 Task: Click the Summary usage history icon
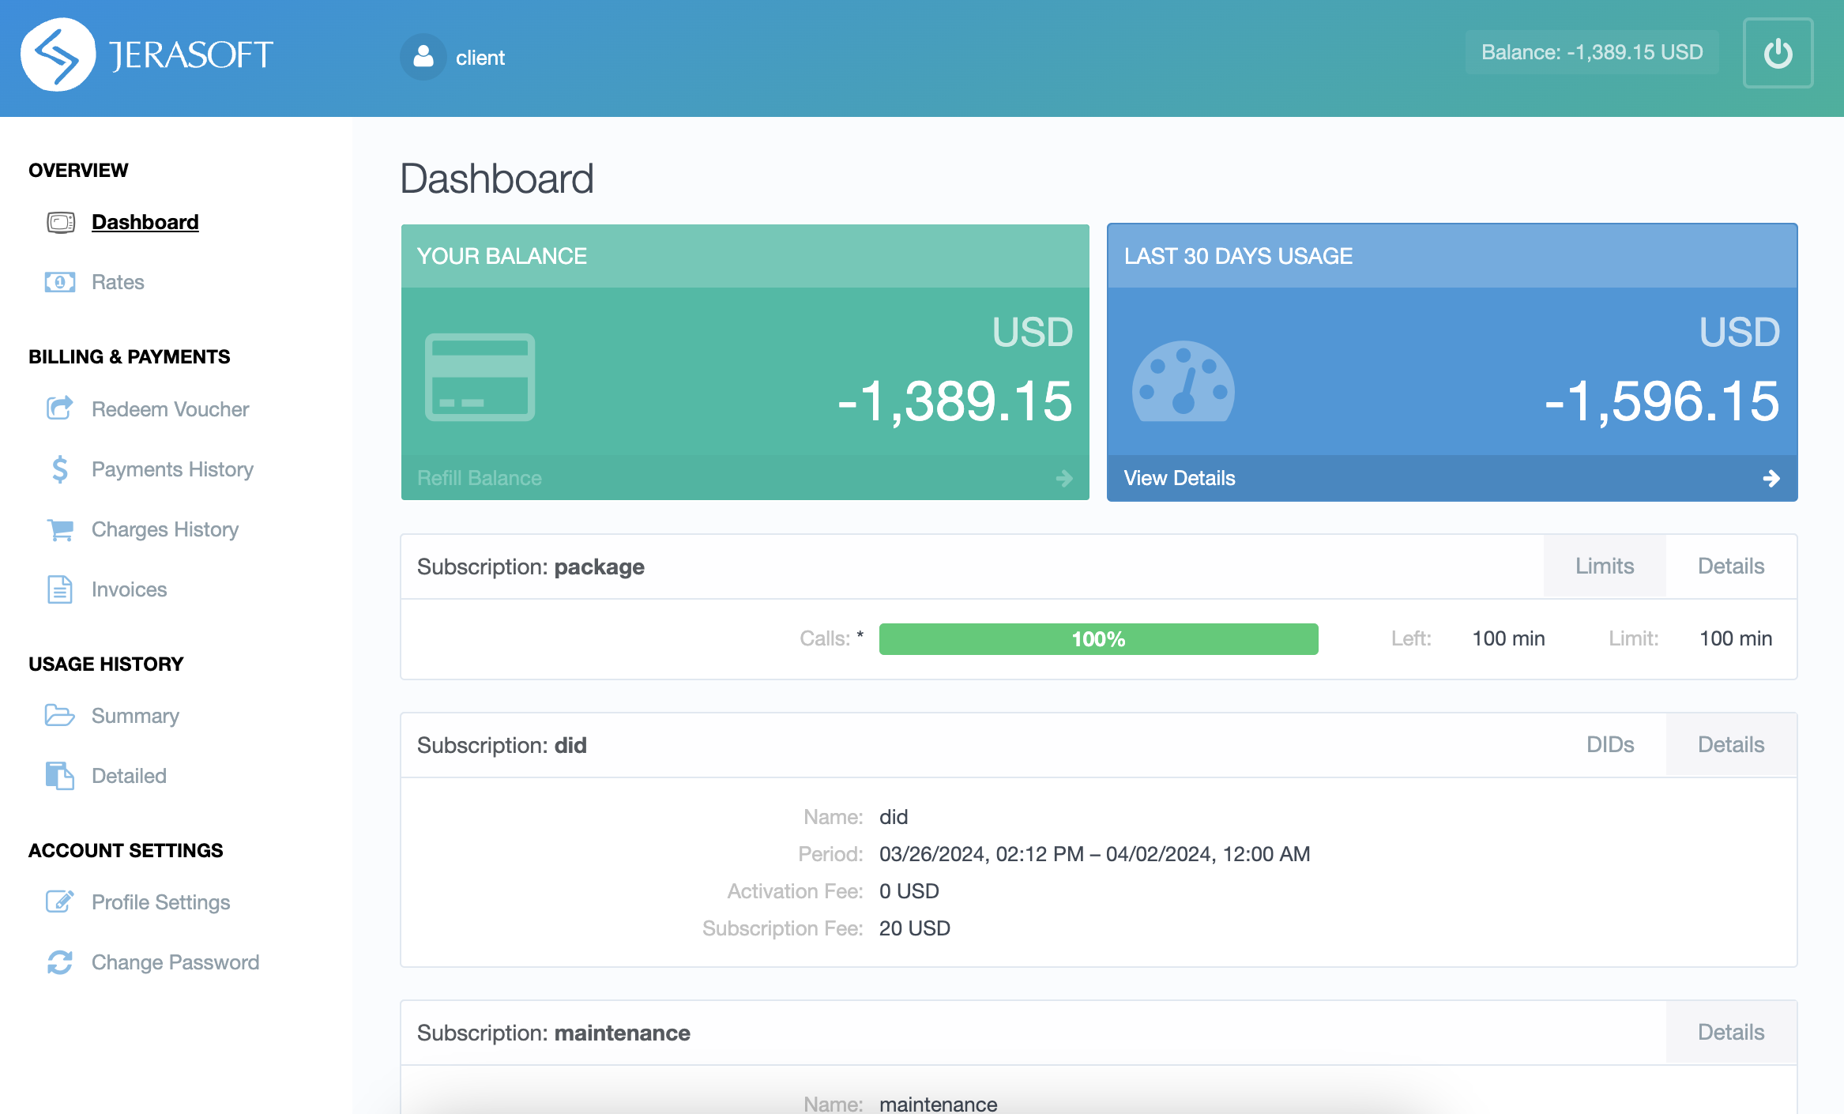click(61, 715)
